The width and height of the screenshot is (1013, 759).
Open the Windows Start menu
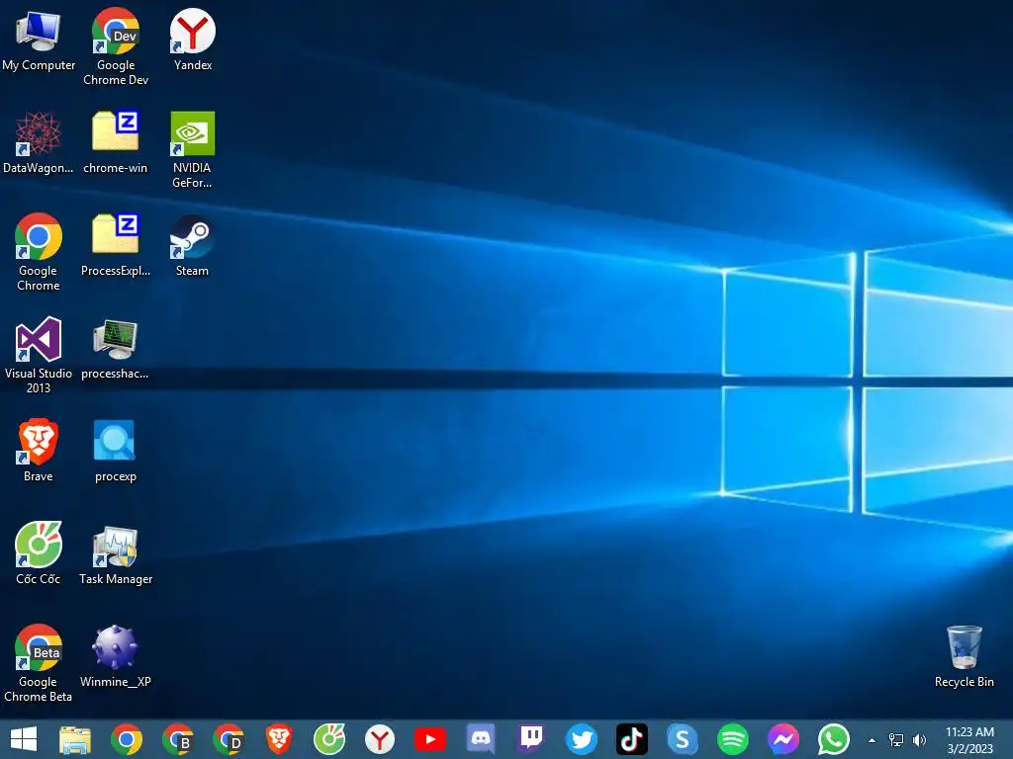tap(24, 739)
